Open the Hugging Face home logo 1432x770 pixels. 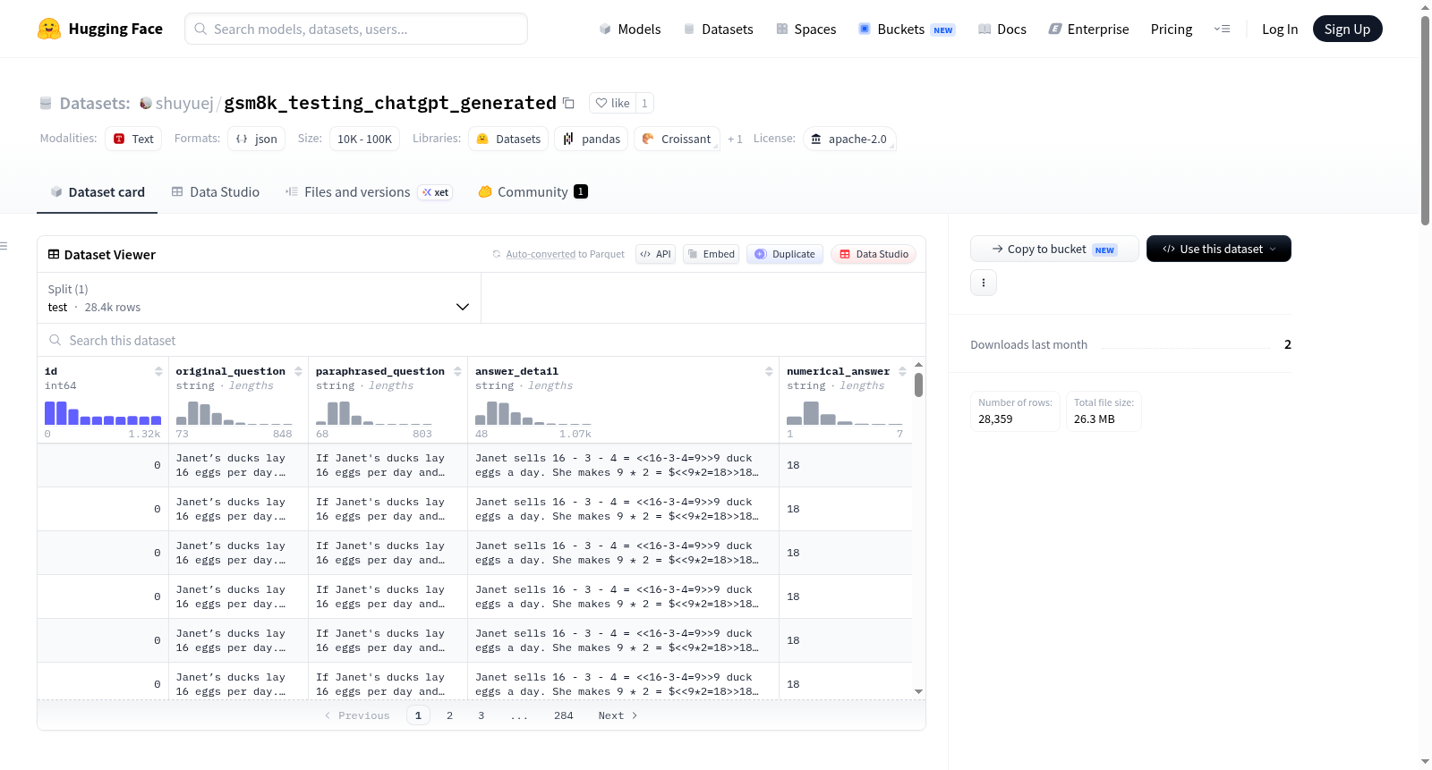[x=100, y=29]
